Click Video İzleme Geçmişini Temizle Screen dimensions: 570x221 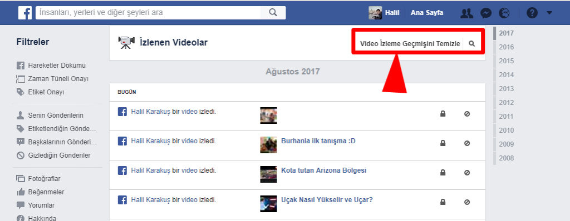(410, 44)
